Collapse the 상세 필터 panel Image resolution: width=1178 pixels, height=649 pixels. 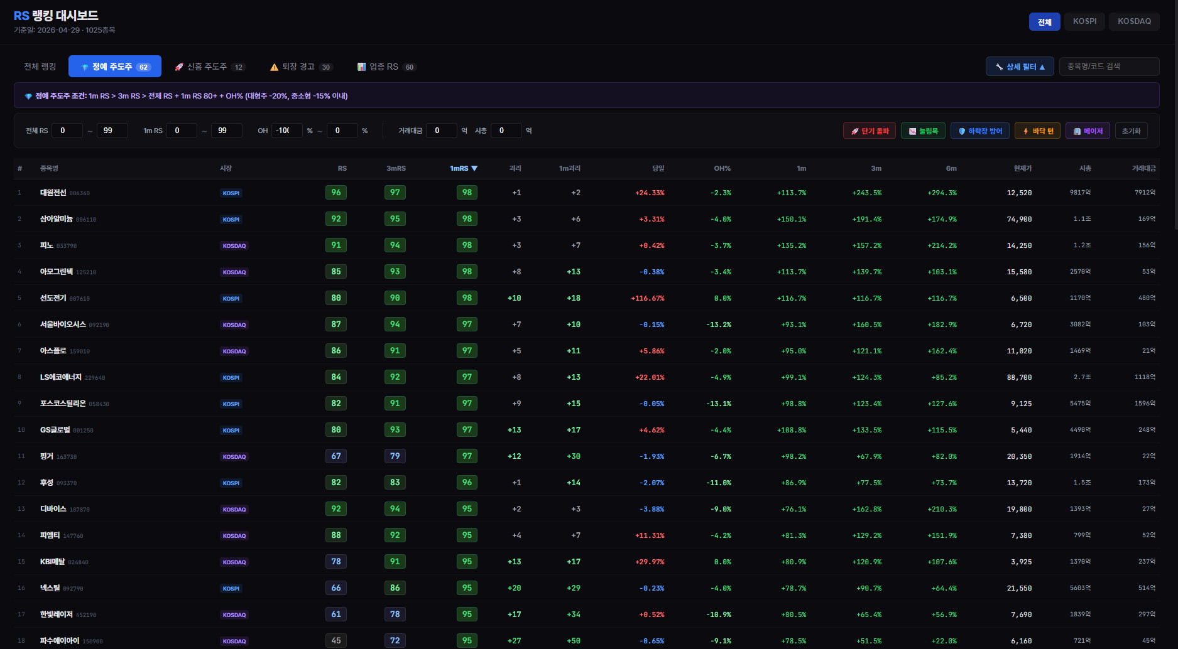click(x=1020, y=67)
